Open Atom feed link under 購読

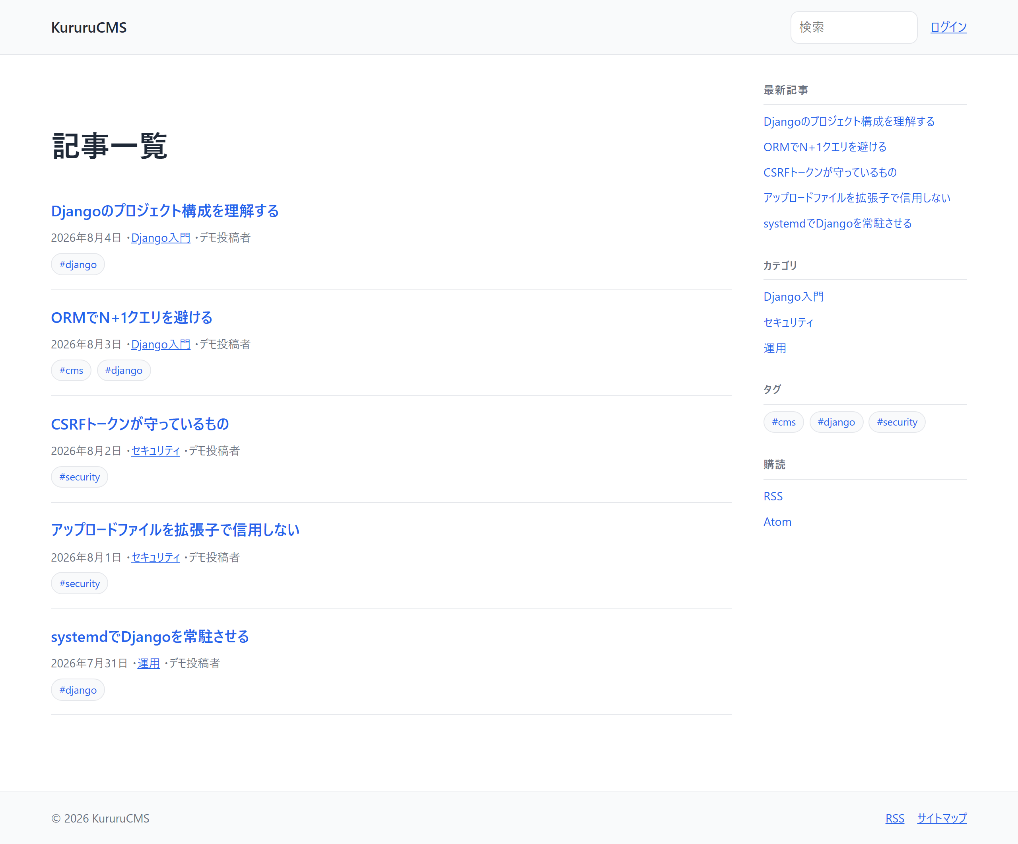click(777, 522)
